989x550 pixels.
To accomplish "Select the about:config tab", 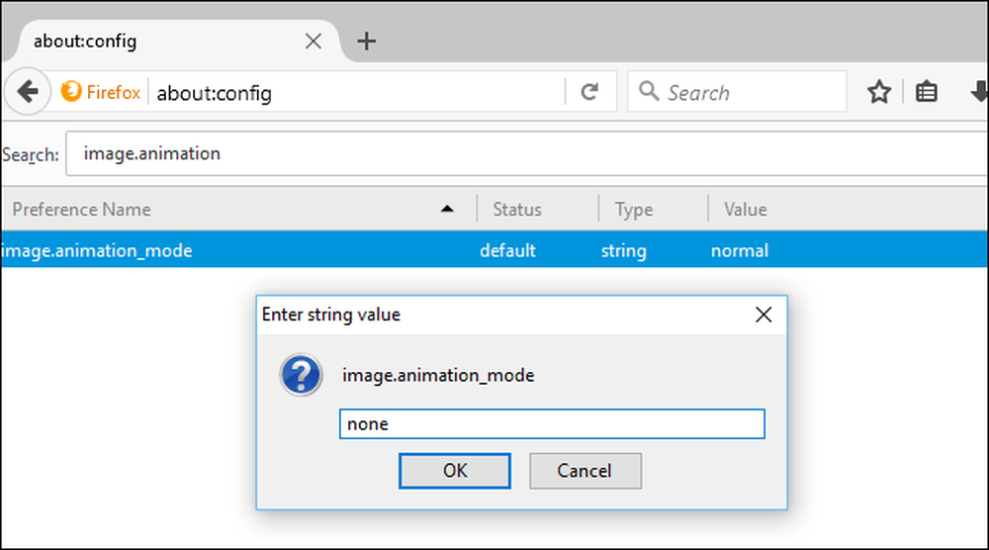I will tap(170, 42).
